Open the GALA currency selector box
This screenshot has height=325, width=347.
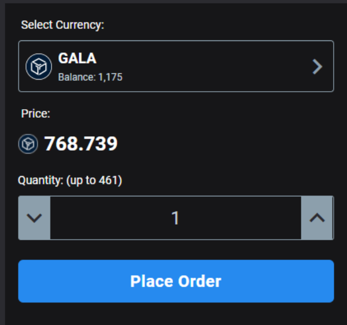(x=176, y=66)
